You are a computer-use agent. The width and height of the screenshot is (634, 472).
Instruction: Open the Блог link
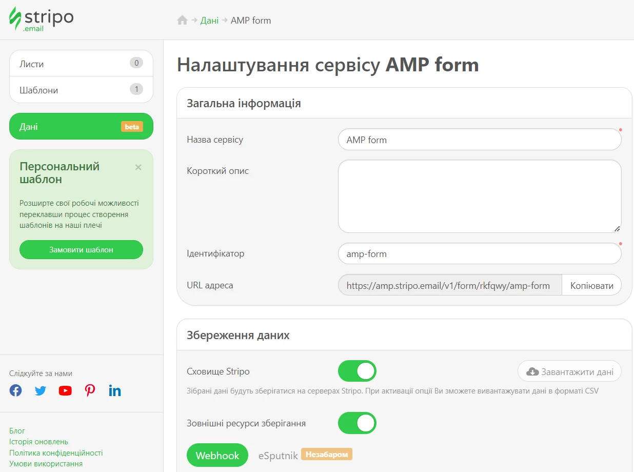coord(17,430)
